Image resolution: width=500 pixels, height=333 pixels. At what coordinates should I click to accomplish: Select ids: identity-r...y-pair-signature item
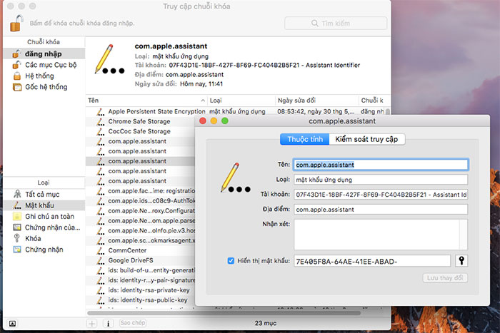click(140, 280)
